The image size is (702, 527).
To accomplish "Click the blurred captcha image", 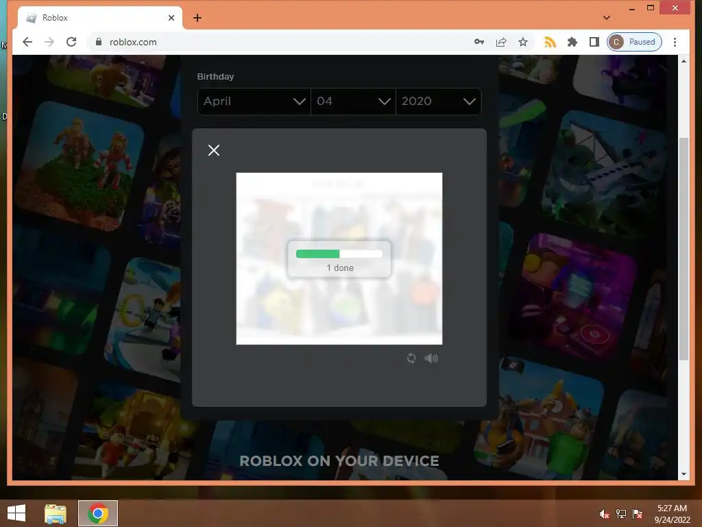I will (339, 259).
